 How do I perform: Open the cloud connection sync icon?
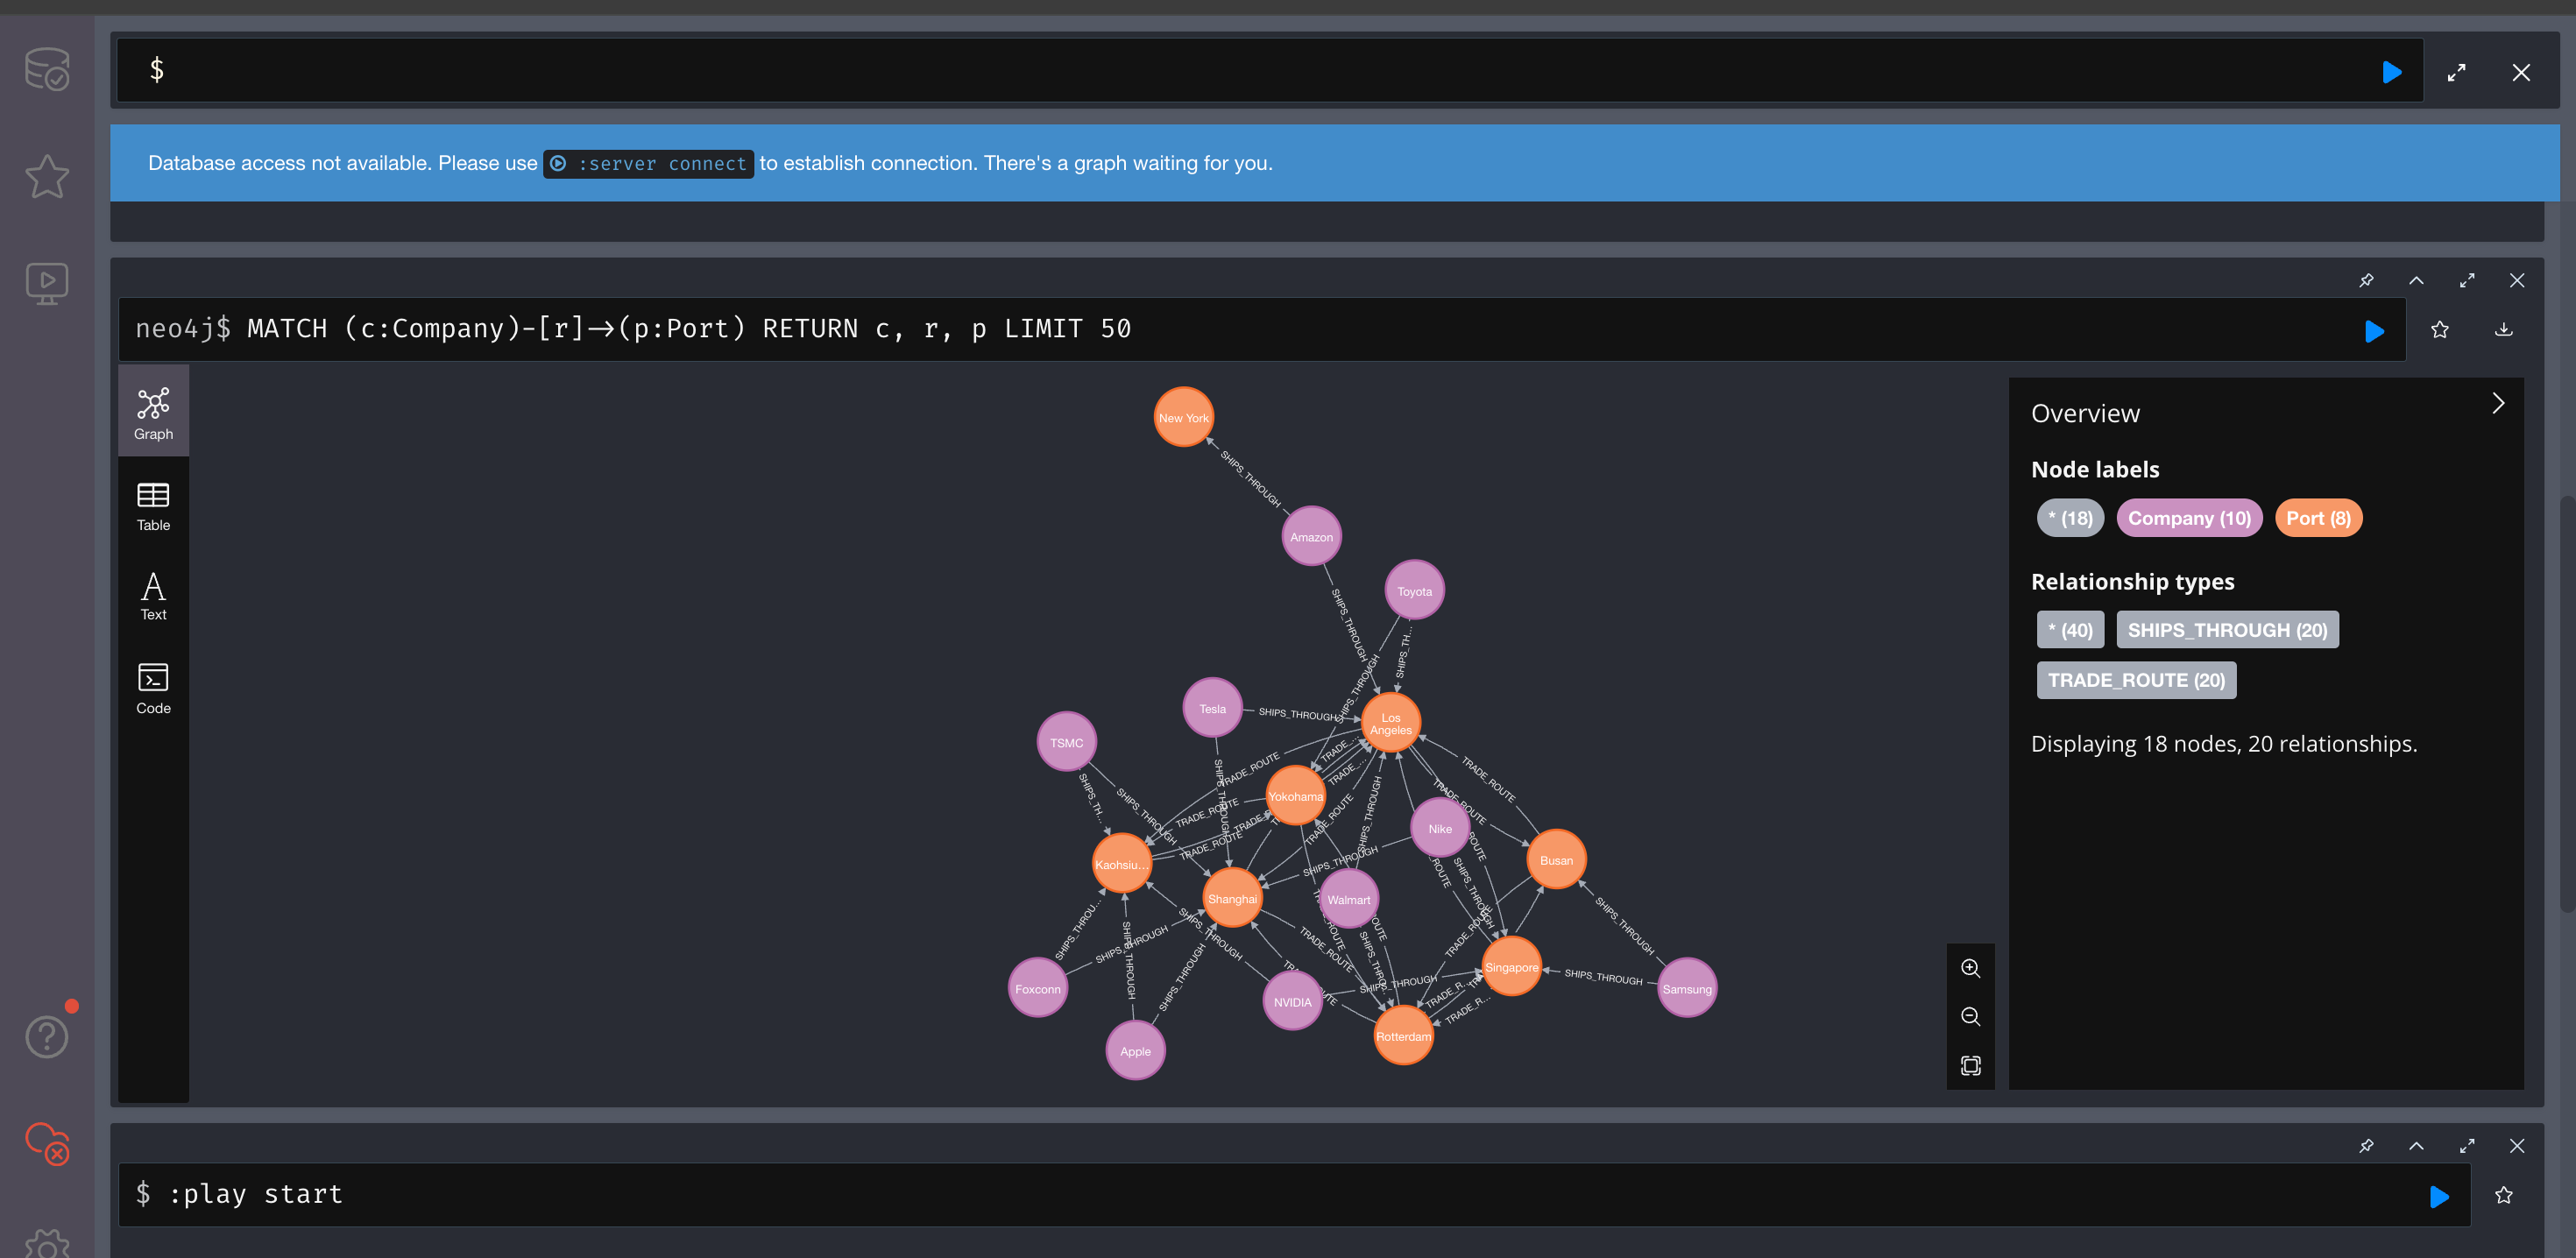point(47,1143)
